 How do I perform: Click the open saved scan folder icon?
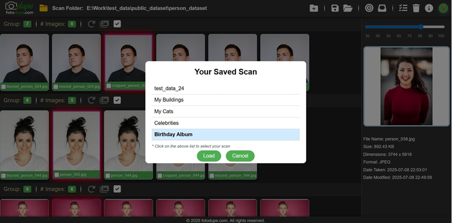click(348, 8)
